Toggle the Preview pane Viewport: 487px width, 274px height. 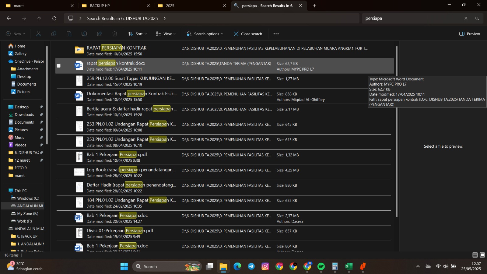(x=469, y=34)
